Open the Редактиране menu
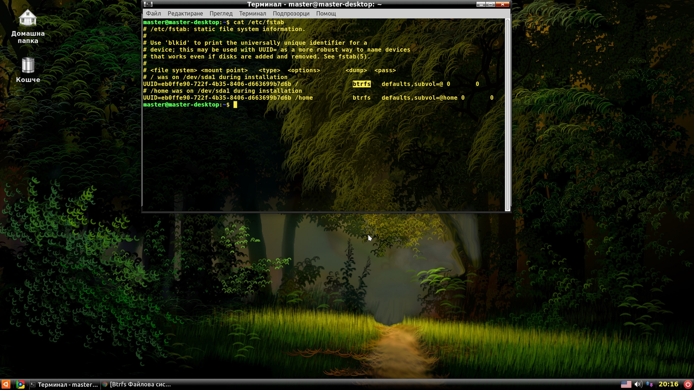 pyautogui.click(x=185, y=14)
